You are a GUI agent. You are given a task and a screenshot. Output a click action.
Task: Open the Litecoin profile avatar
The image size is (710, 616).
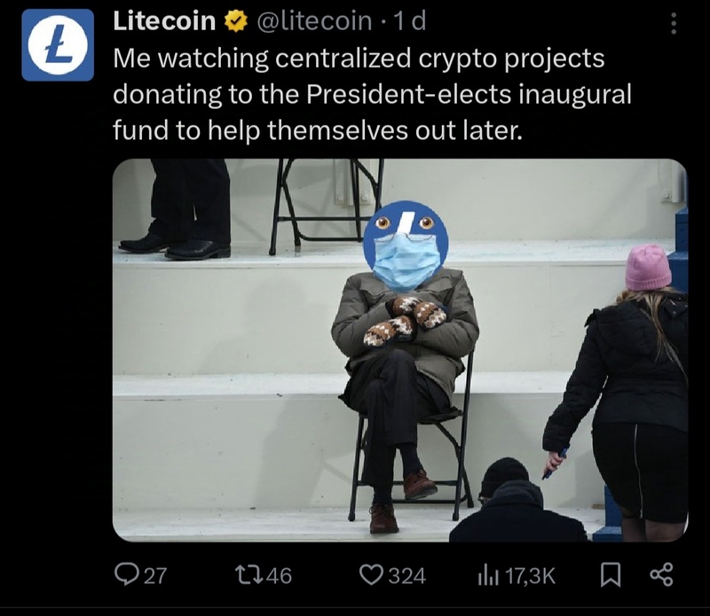tap(58, 45)
